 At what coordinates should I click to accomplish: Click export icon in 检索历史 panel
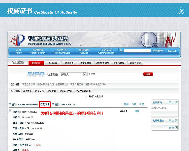click(x=176, y=102)
